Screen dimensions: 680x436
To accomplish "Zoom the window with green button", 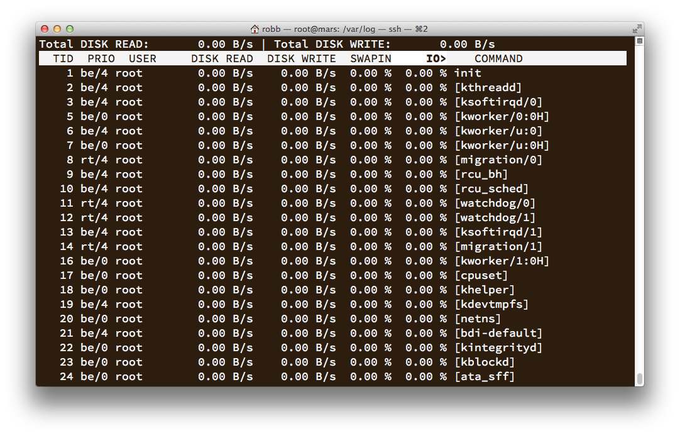I will [x=70, y=29].
